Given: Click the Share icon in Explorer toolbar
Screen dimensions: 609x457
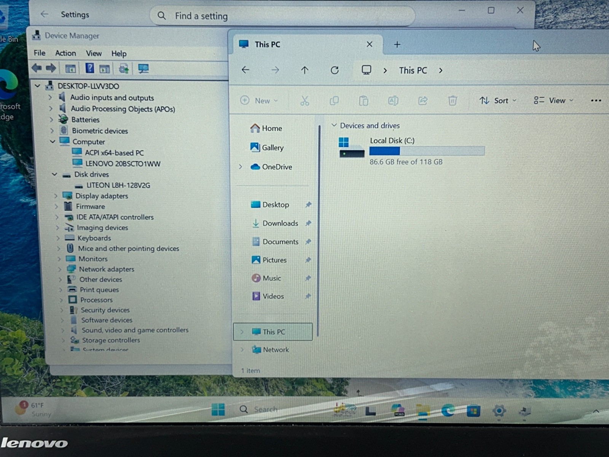Looking at the screenshot, I should coord(423,101).
